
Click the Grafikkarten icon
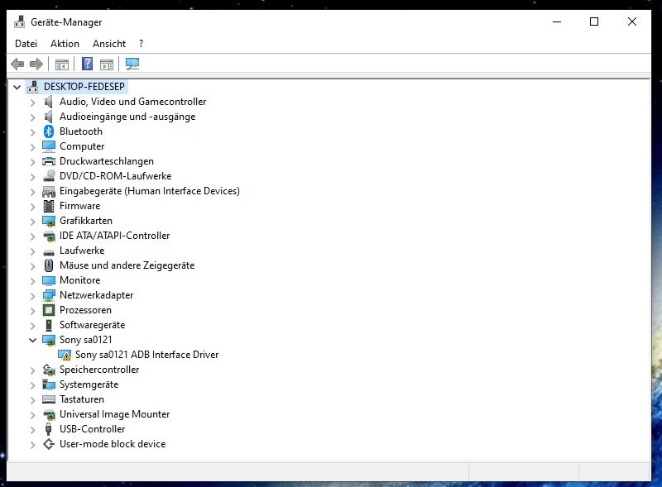[x=49, y=221]
